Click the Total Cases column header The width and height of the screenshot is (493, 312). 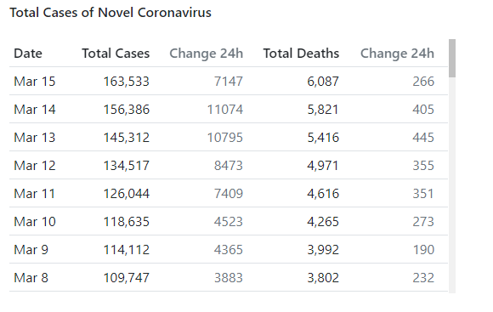(116, 54)
